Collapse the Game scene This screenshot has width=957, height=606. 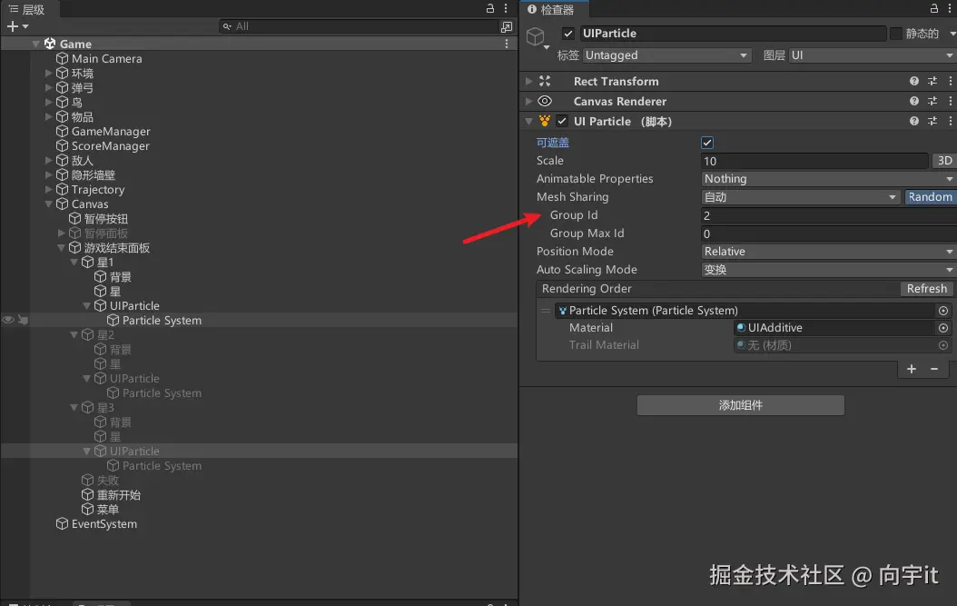36,44
